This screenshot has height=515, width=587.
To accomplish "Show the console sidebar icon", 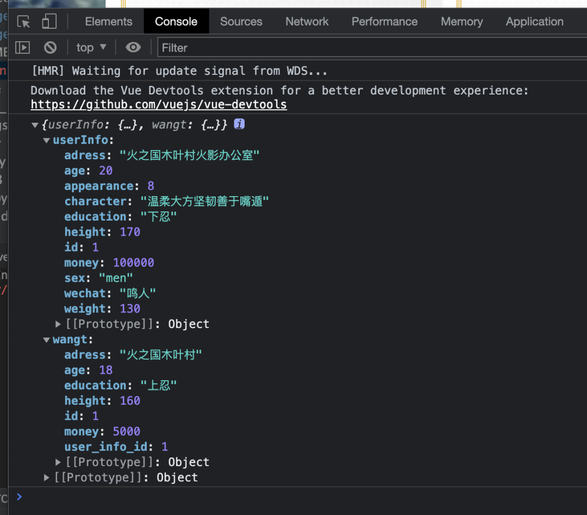I will (22, 47).
